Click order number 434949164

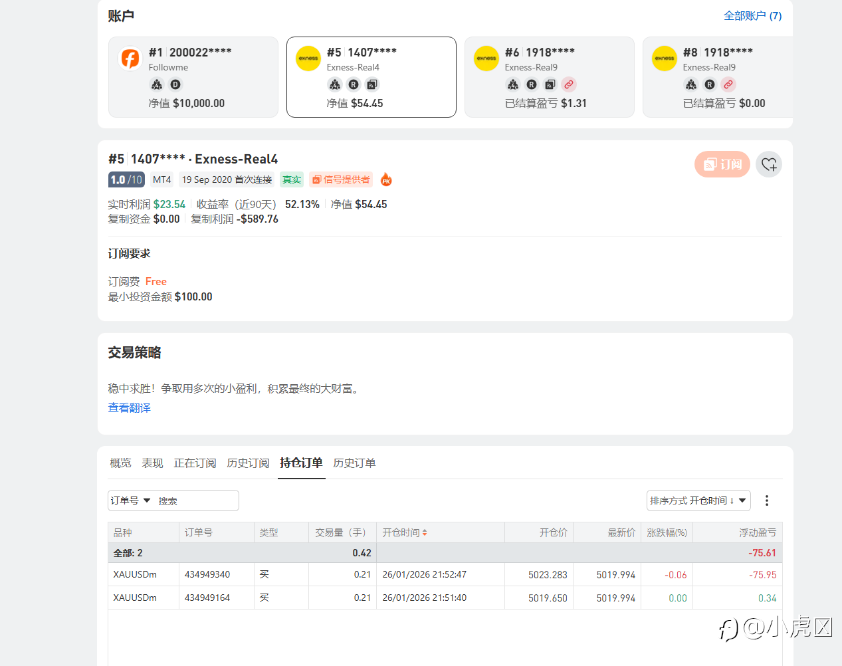(207, 598)
